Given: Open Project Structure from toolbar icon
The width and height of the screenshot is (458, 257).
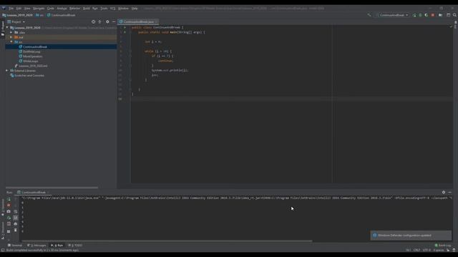Looking at the screenshot, I should [x=449, y=15].
